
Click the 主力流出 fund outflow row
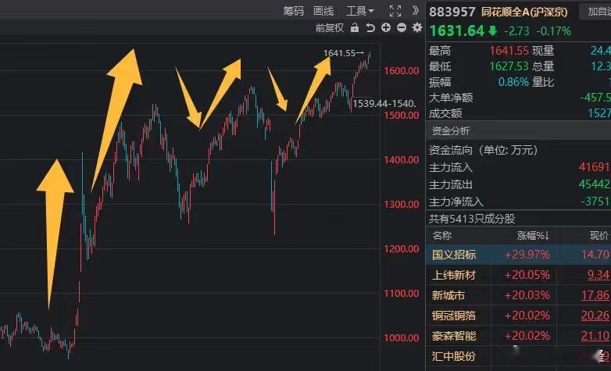coord(518,184)
